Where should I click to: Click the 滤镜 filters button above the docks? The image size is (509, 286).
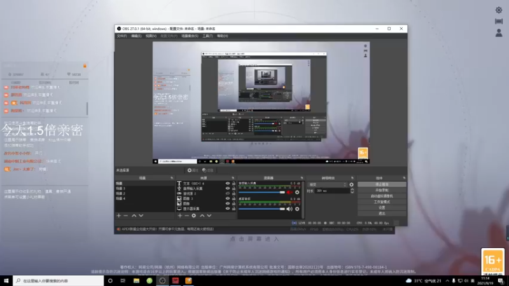(208, 170)
